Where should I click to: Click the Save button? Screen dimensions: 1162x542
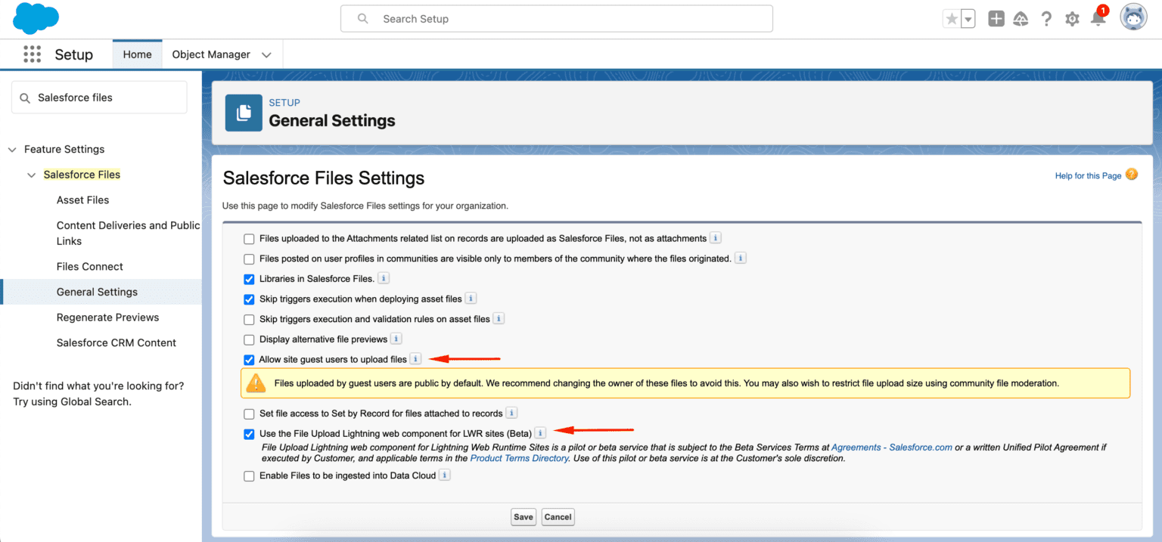[x=523, y=516]
